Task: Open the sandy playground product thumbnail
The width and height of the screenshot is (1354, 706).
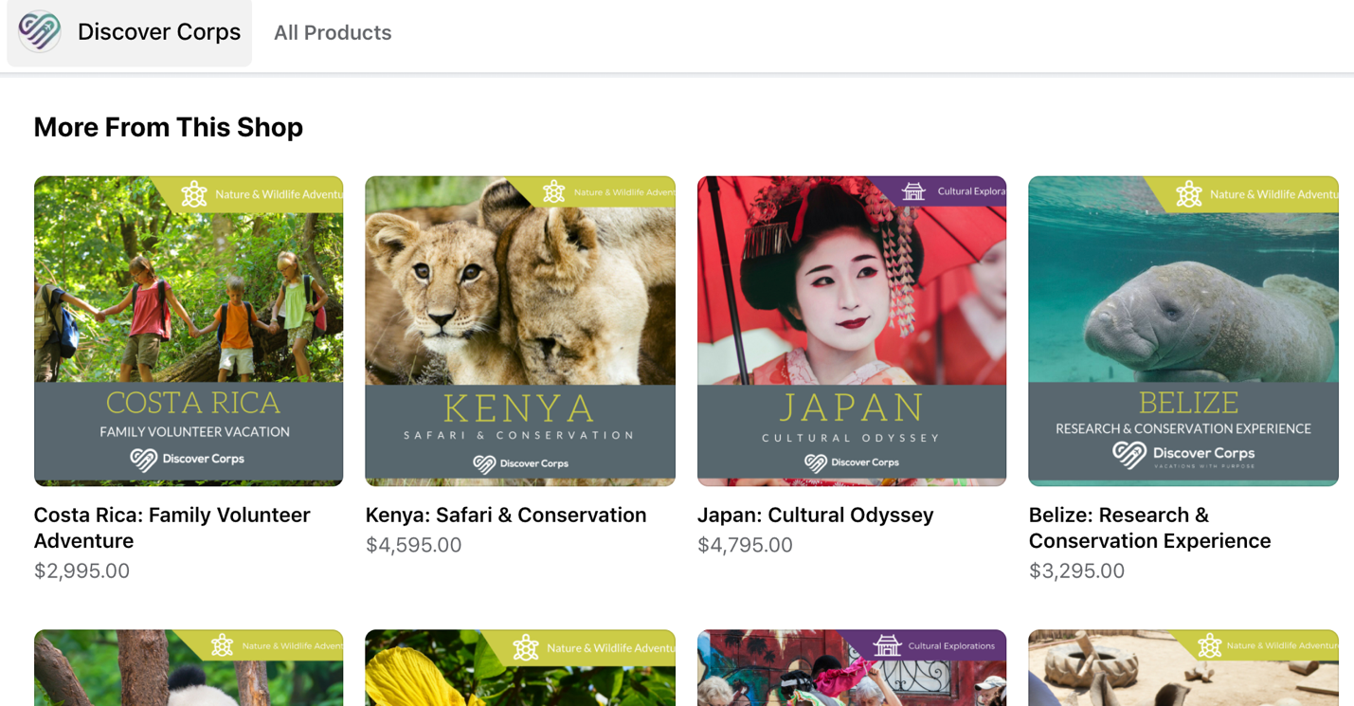Action: click(x=1183, y=668)
